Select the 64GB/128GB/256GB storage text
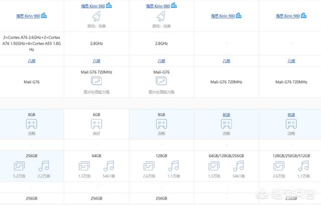Viewport: 321px width, 205px height. click(x=226, y=156)
